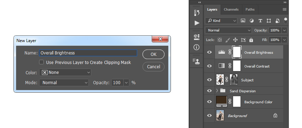Select Overall Contrast layer mask thumbnail

(237, 66)
